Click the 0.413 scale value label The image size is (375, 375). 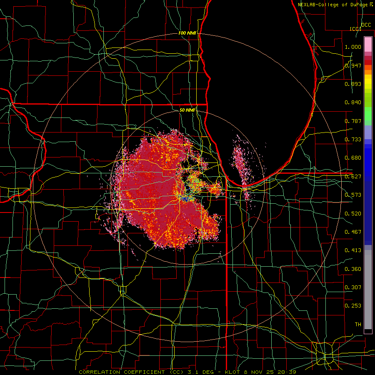coord(353,250)
